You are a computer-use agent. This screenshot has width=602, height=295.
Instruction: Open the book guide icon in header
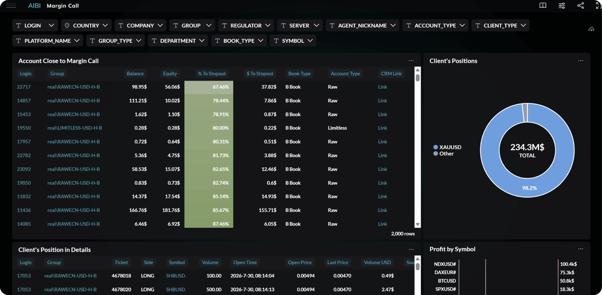[543, 6]
